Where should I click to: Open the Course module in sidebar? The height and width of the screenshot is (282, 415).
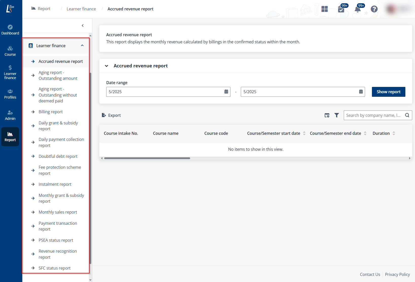[x=10, y=51]
